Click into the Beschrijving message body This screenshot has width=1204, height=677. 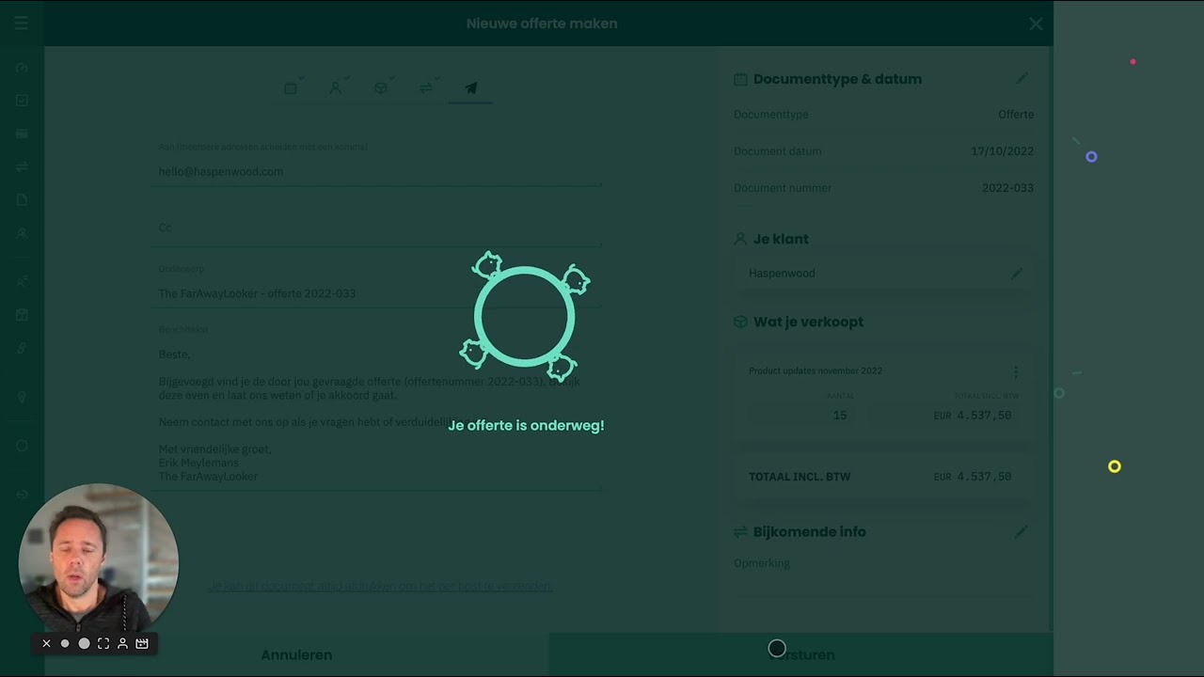click(376, 416)
